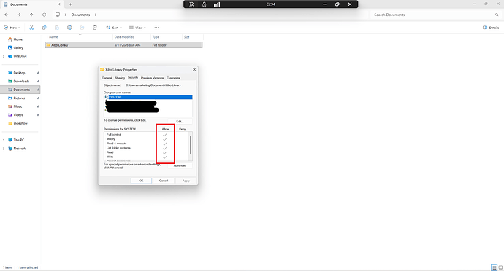Image resolution: width=504 pixels, height=271 pixels.
Task: Switch to details view layout icon
Action: [x=494, y=267]
